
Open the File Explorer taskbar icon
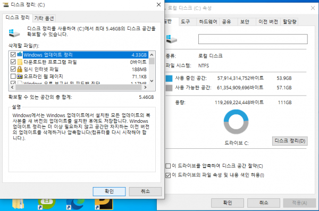[x=18, y=204]
